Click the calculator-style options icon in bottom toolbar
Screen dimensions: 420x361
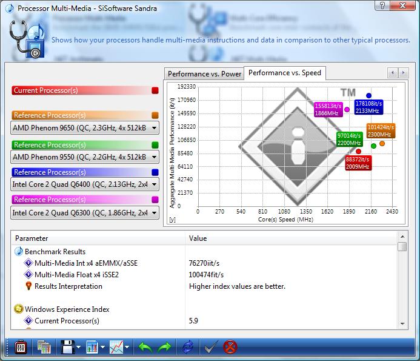coord(20,347)
